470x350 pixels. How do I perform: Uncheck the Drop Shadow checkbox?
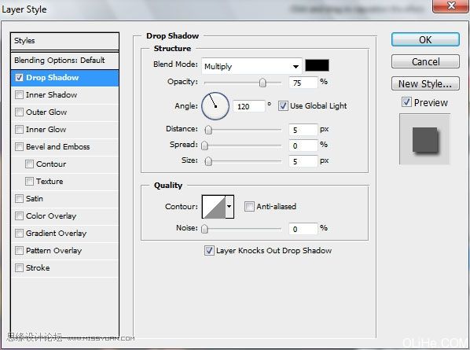point(19,78)
